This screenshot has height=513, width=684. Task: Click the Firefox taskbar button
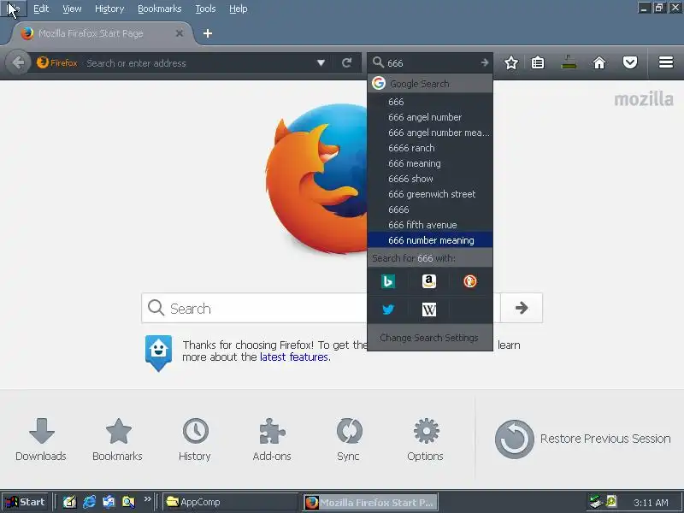[371, 502]
